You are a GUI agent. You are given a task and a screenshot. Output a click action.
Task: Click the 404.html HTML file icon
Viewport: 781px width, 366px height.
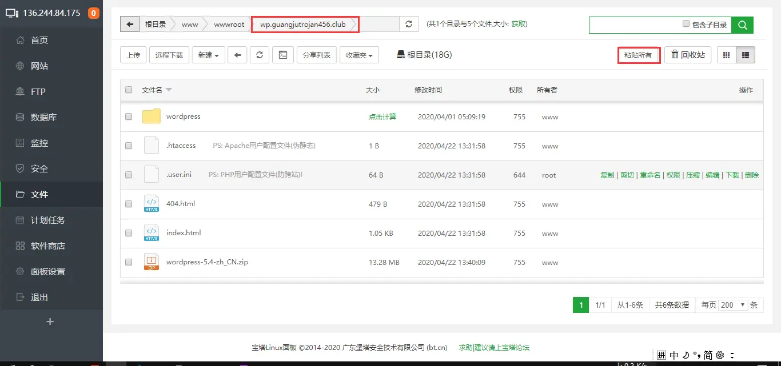tap(152, 204)
